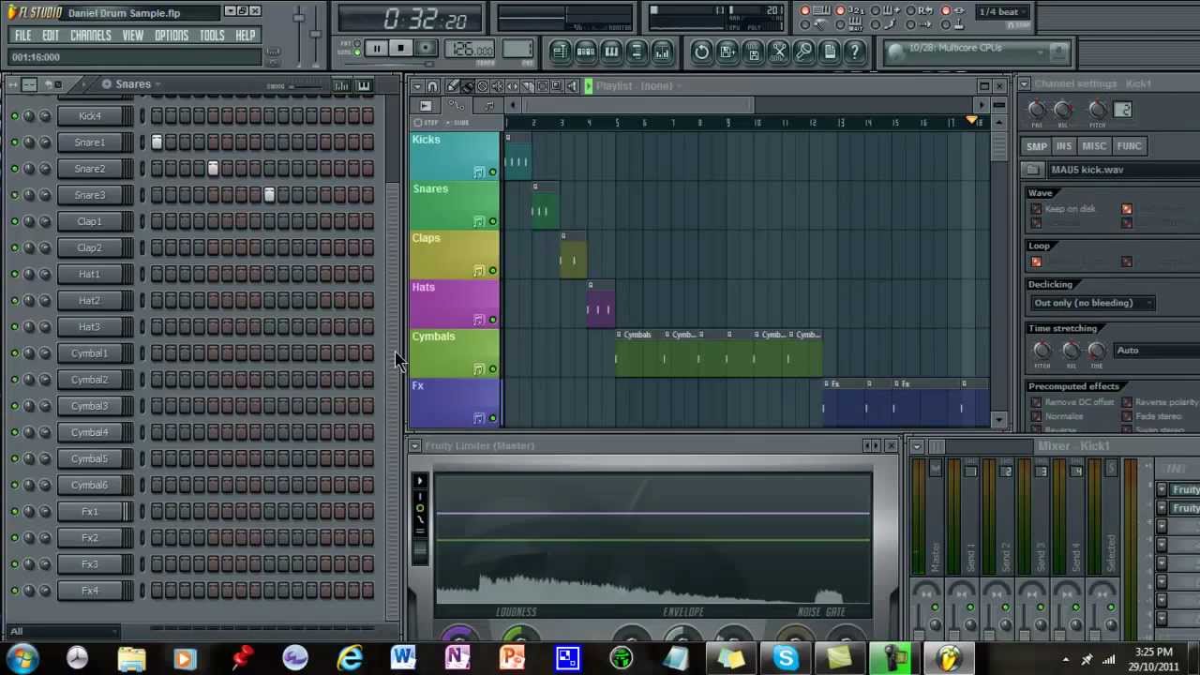Select the Cymbal3 channel button
The width and height of the screenshot is (1200, 675).
point(90,406)
